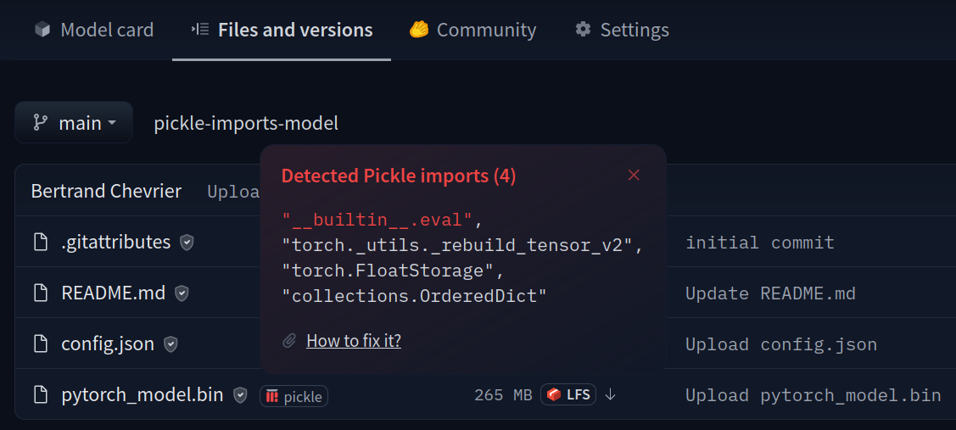Click the shield icon next to .gitattributes
The image size is (956, 430).
[x=187, y=243]
